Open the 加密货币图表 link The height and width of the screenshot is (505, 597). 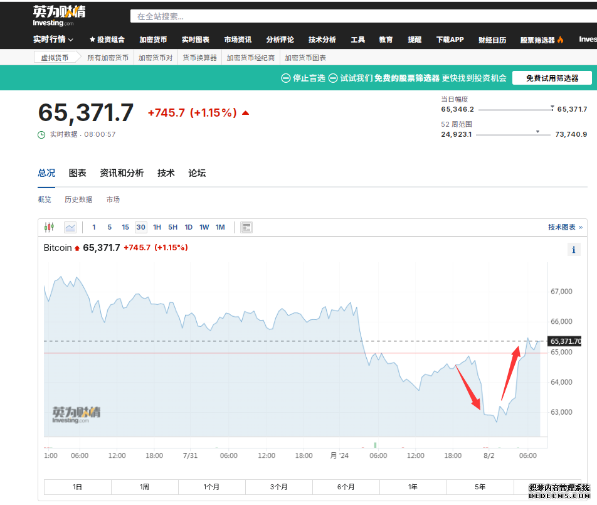pos(305,58)
